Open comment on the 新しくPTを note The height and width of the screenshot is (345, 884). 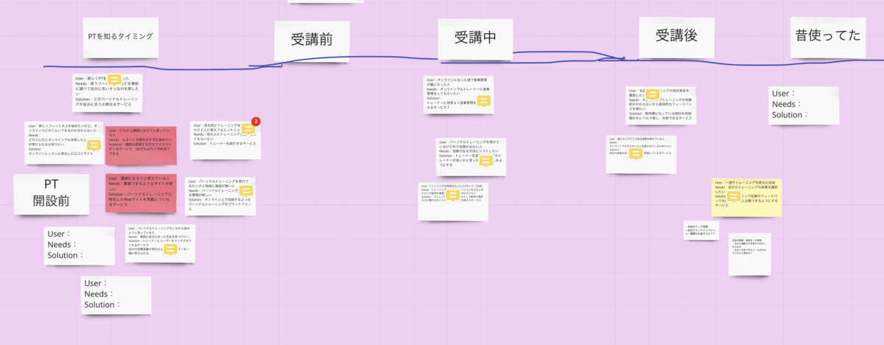coord(115,80)
